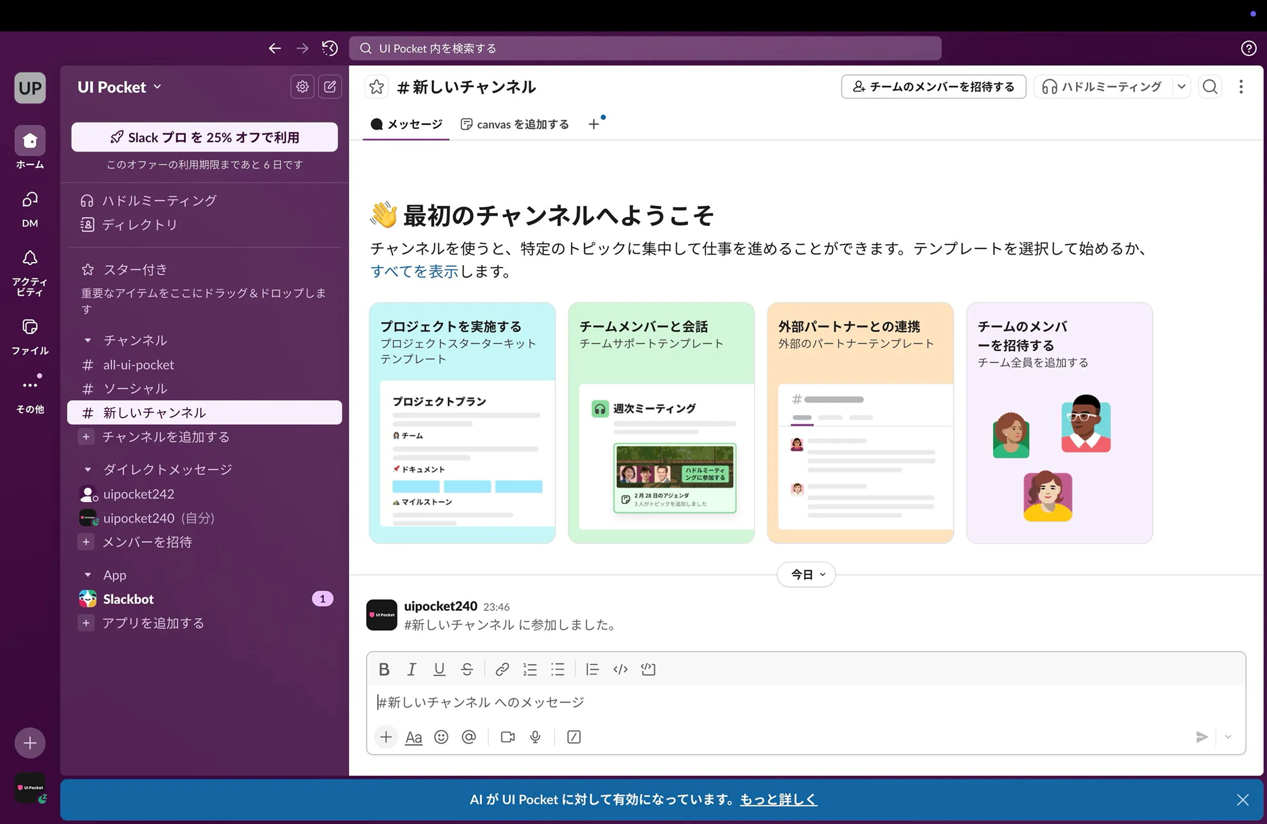Screen dimensions: 1267x824
Task: Record an audio clip with microphone
Action: tap(536, 737)
